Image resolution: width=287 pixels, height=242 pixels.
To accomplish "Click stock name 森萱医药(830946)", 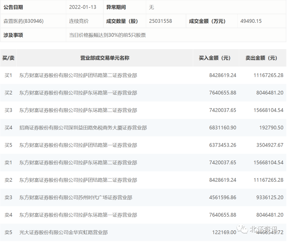I will [x=23, y=21].
